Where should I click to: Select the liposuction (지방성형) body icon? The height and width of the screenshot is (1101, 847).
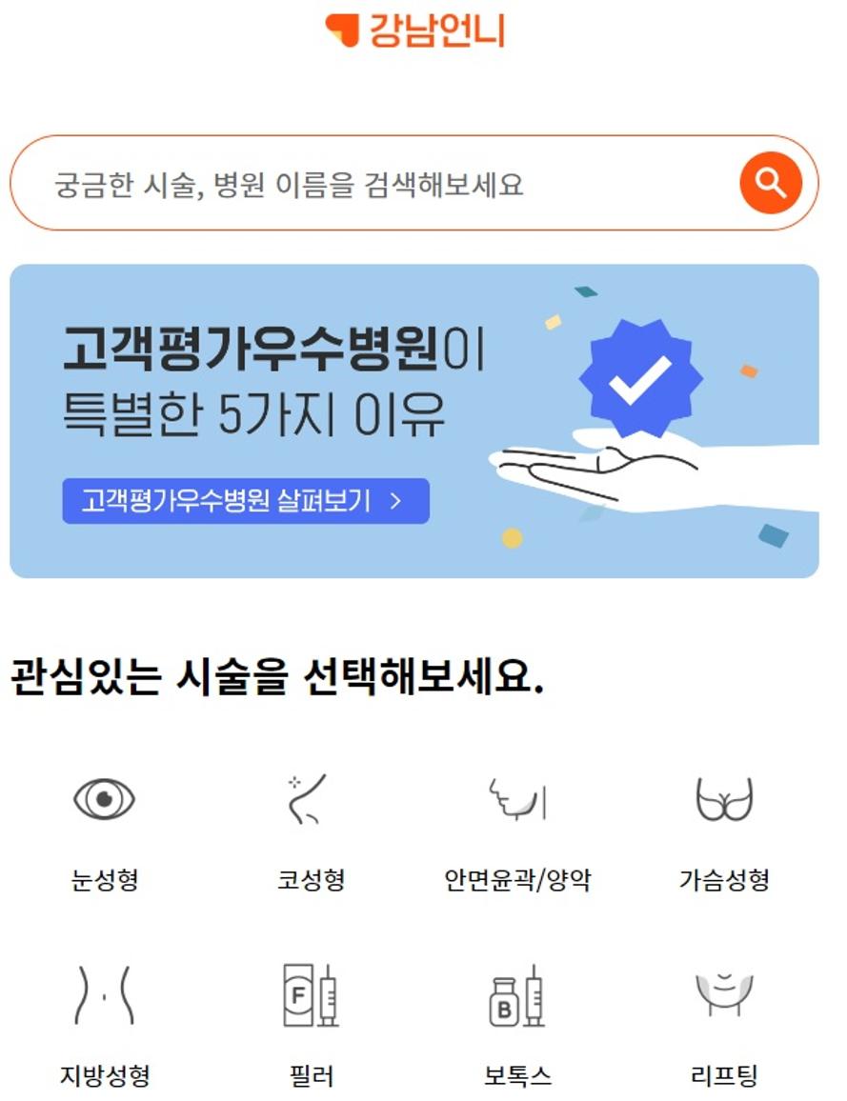coord(104,994)
